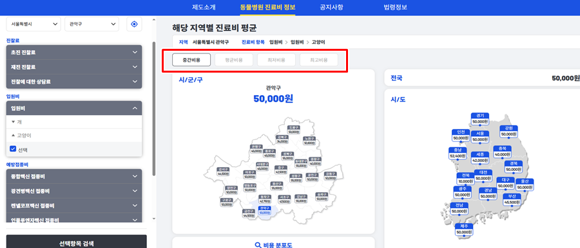This screenshot has height=248, width=580.
Task: Open the 서울특별시 city dropdown
Action: coord(34,24)
